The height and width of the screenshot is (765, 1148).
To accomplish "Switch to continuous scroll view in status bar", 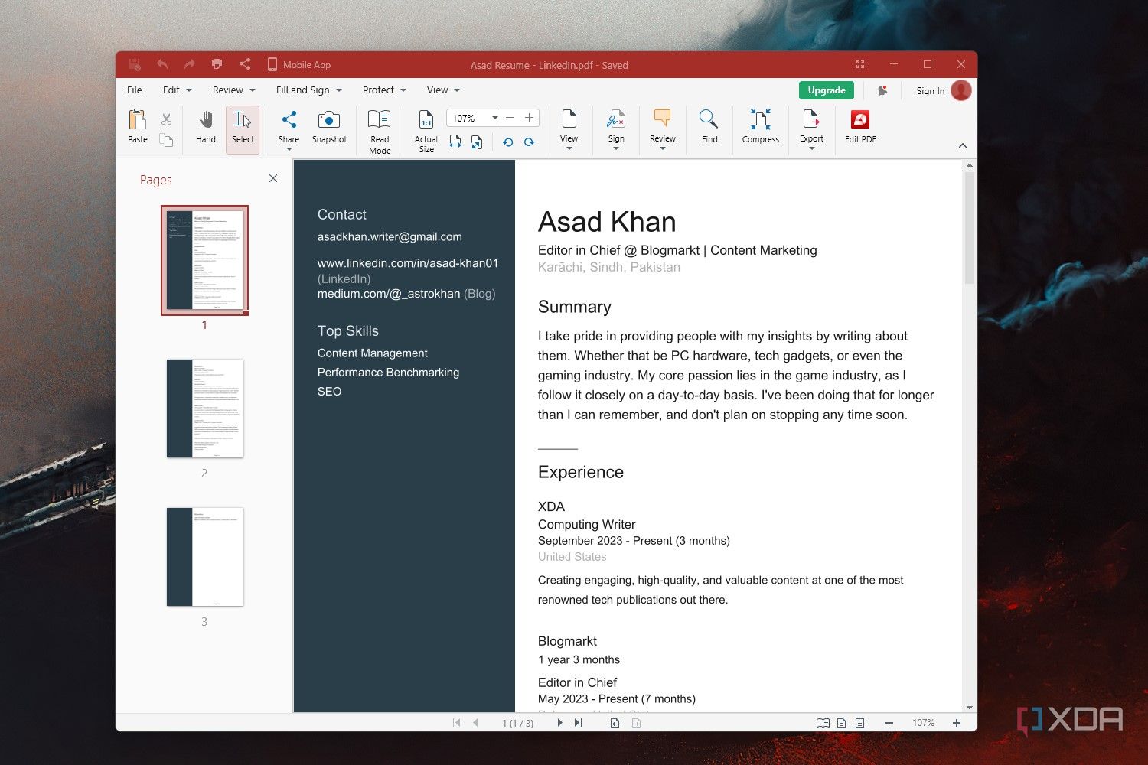I will pos(860,723).
